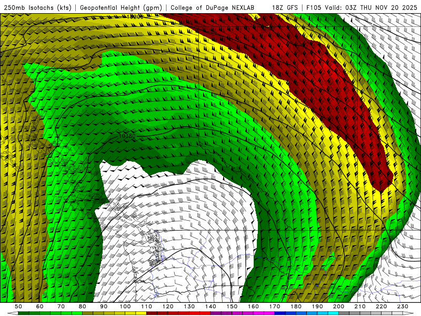Image resolution: width=421 pixels, height=316 pixels.
Task: Click the 180 value on the color scale
Action: (x=296, y=307)
